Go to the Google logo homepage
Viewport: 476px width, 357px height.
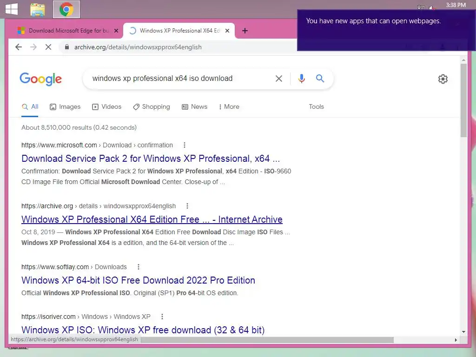tap(41, 79)
